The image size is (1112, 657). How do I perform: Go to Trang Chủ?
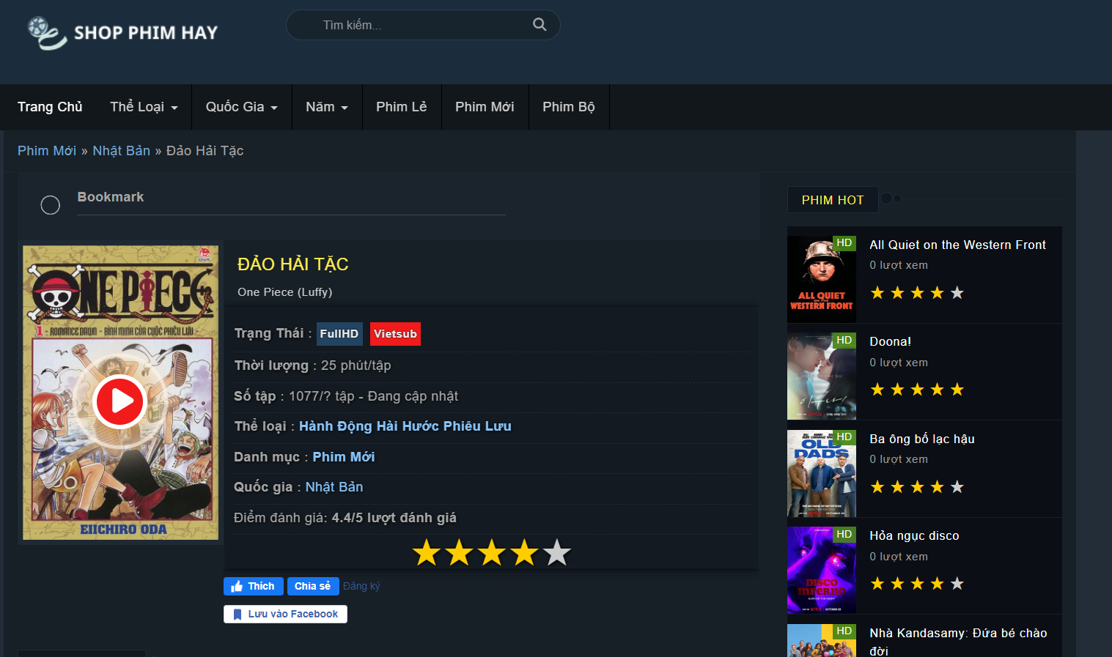tap(50, 107)
